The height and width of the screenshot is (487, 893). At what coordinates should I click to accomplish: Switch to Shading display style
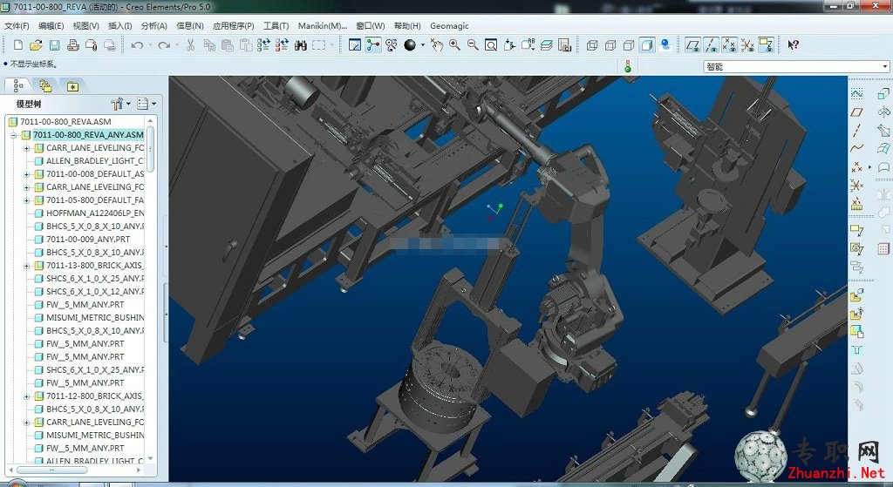[x=646, y=45]
